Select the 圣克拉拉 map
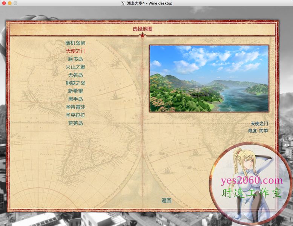Viewport: 293px width, 226px height. [75, 115]
